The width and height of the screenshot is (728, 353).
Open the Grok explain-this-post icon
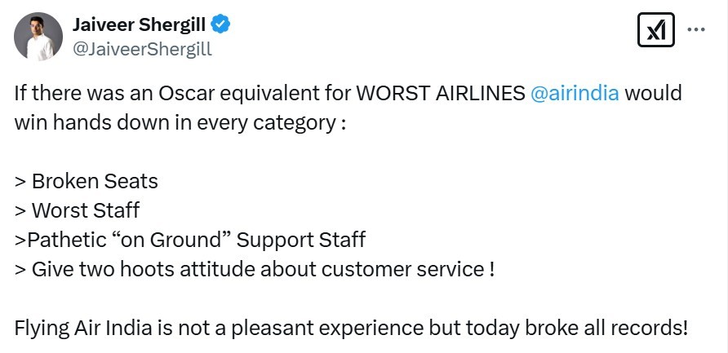pos(655,32)
